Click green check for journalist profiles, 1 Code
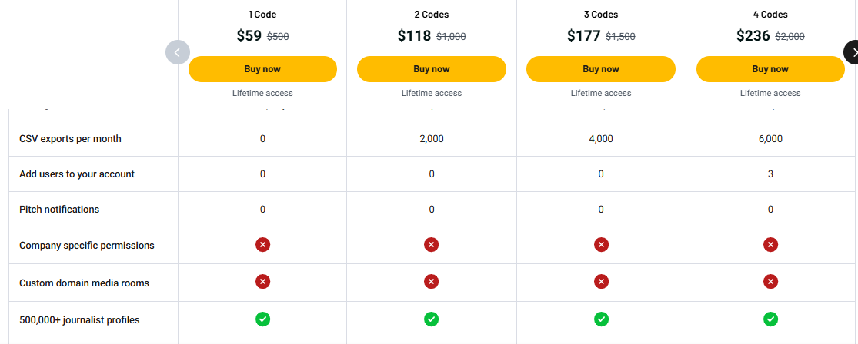This screenshot has height=344, width=858. pyautogui.click(x=262, y=319)
